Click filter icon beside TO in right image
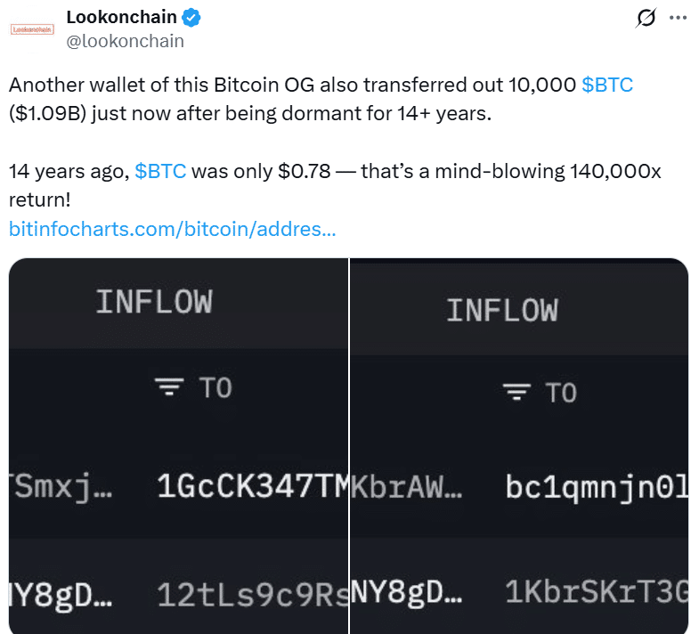The image size is (699, 634). (x=515, y=393)
